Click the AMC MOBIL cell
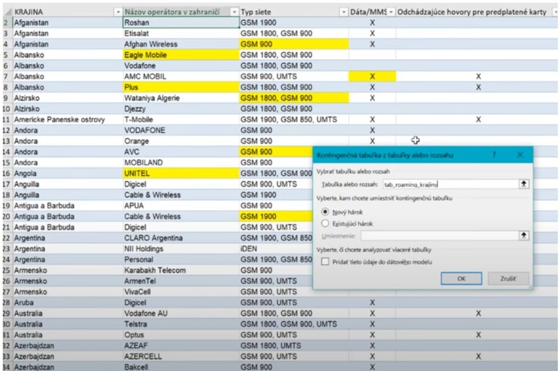 click(181, 77)
